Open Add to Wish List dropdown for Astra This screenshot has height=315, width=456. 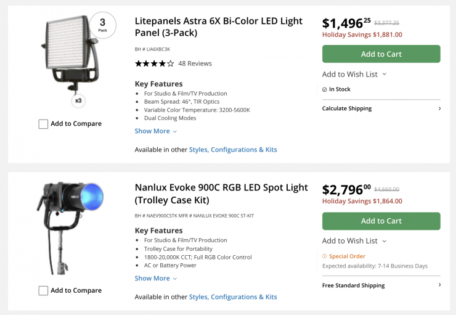click(354, 75)
